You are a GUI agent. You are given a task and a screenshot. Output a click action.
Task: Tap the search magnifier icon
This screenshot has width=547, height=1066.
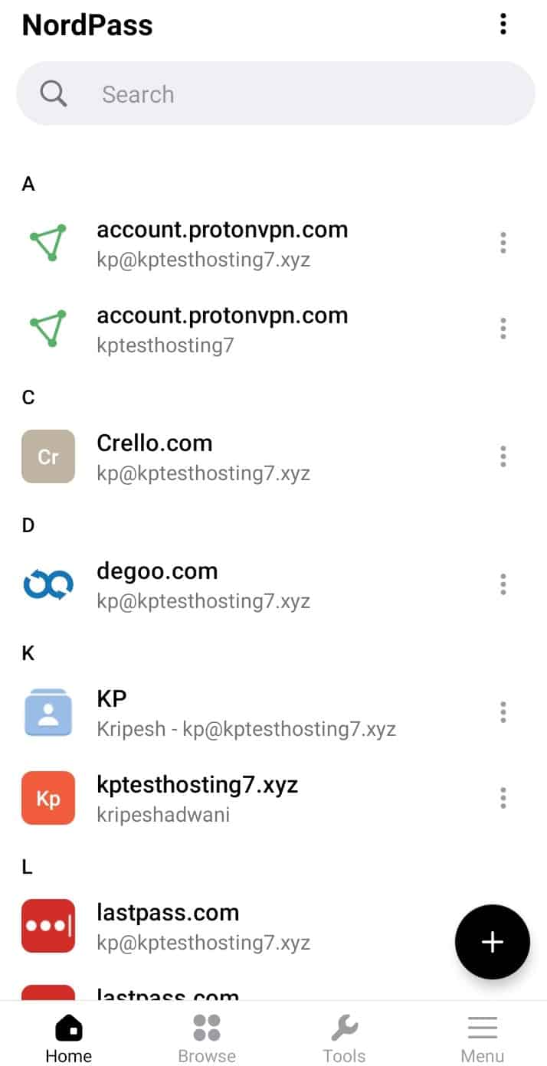tap(54, 94)
